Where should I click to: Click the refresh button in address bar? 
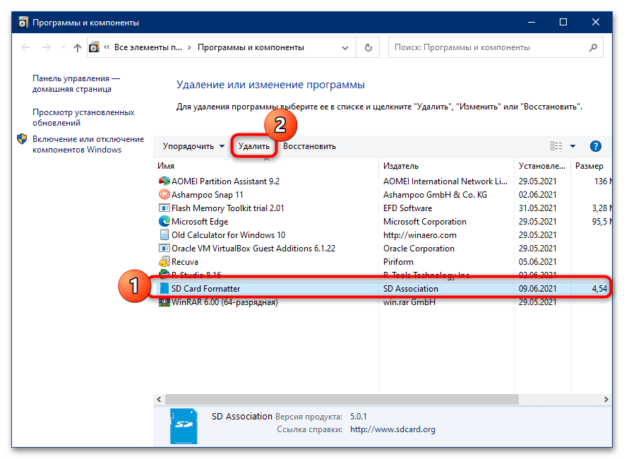(368, 48)
